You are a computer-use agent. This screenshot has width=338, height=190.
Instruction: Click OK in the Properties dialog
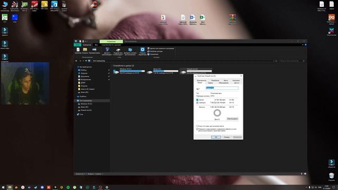216,137
